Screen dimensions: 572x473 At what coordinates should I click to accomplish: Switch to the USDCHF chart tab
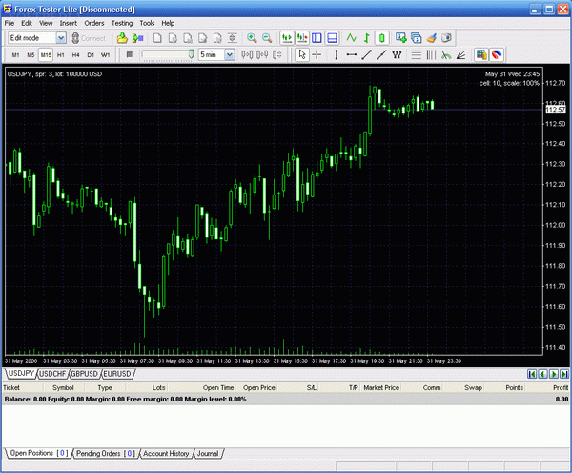52,374
